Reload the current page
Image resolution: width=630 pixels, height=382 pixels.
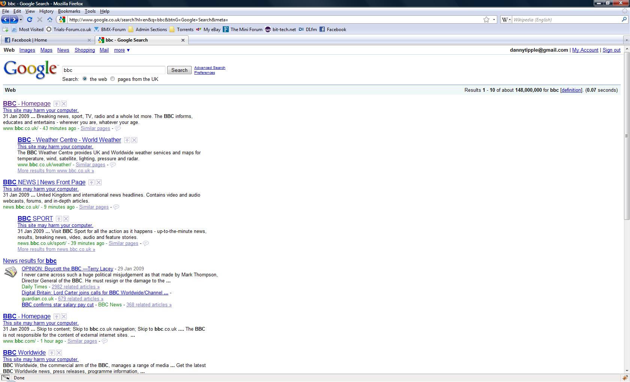tap(30, 19)
